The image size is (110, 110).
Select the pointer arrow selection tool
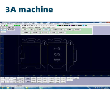[x=30, y=26]
